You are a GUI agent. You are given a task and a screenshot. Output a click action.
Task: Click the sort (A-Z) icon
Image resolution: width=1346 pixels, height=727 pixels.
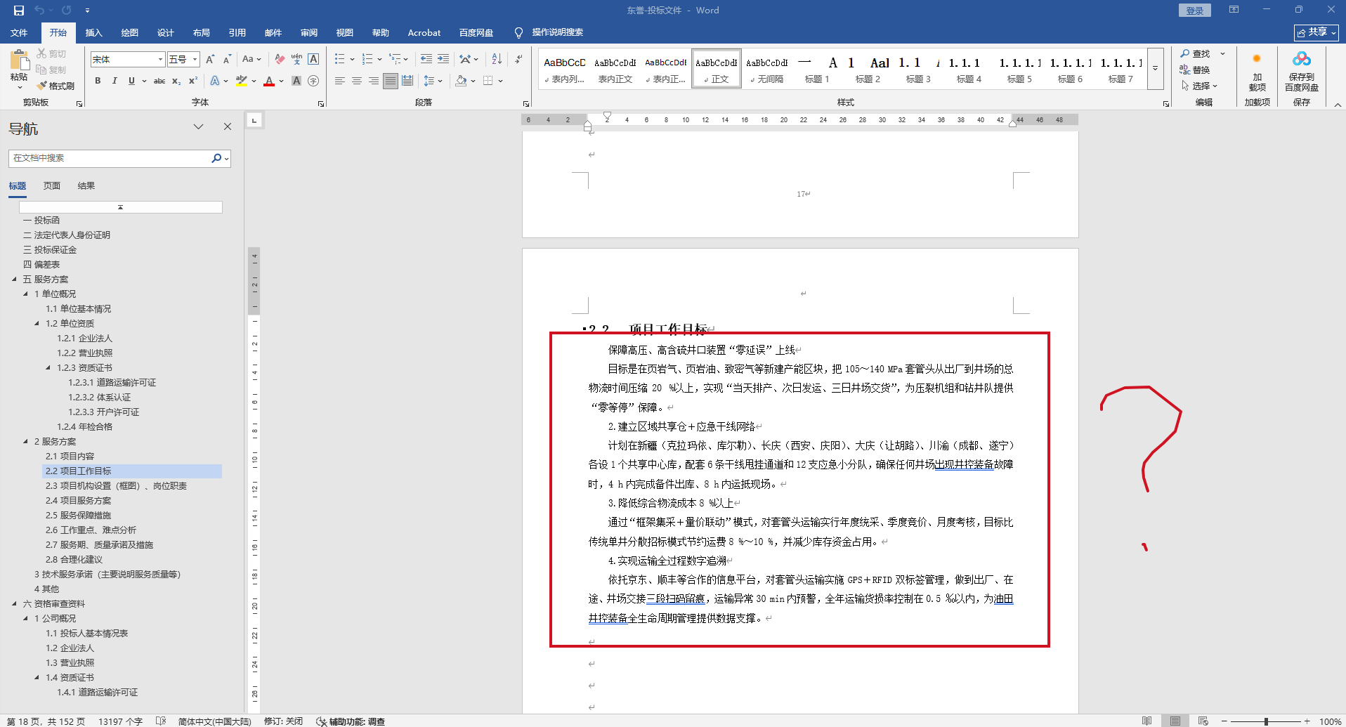tap(497, 59)
